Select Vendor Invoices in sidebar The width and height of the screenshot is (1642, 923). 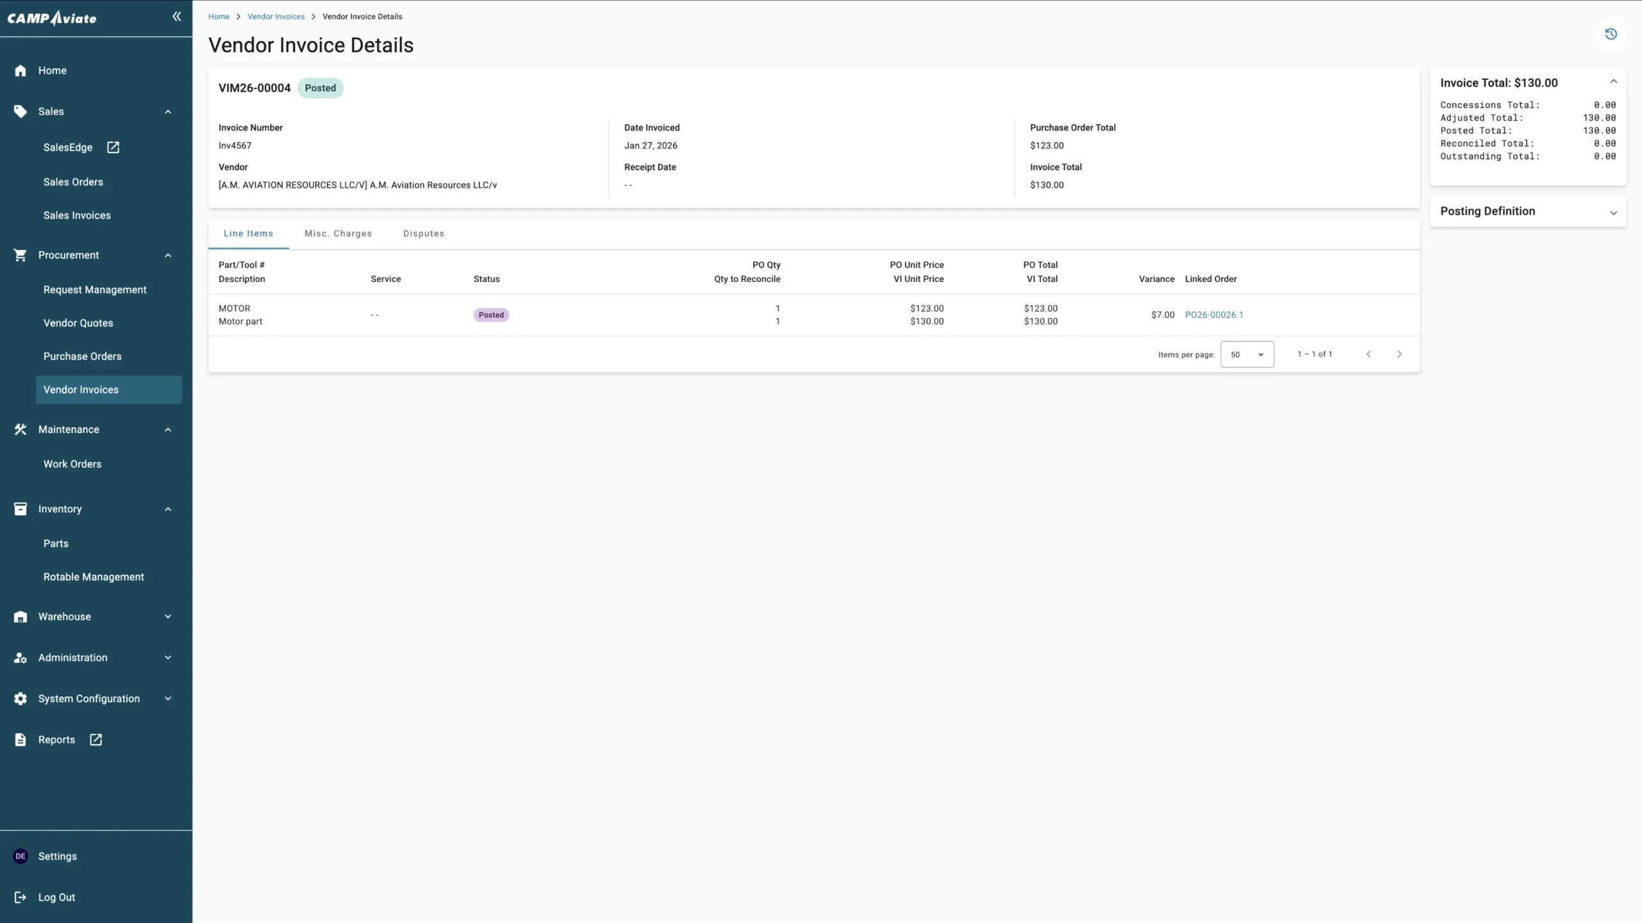(x=109, y=390)
